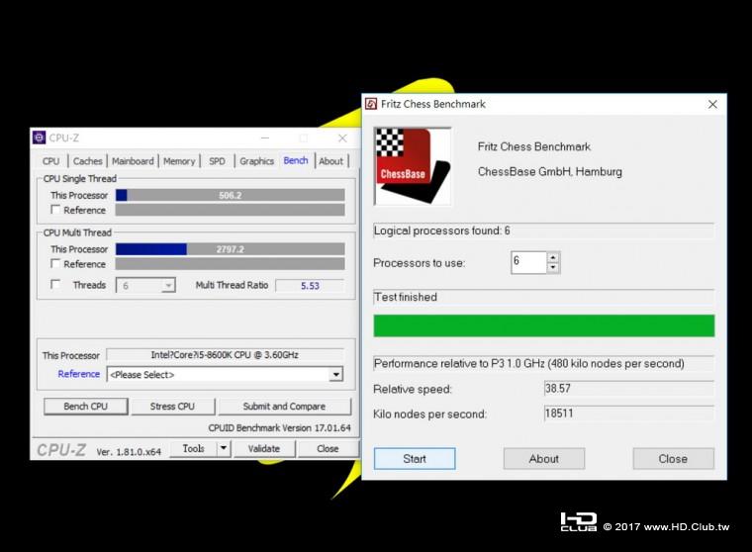
Task: Click 'Ver. 1.81.0.x64' version text
Action: [129, 452]
